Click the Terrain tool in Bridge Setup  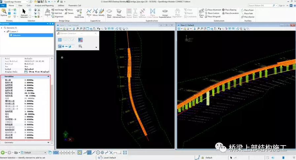click(69, 13)
